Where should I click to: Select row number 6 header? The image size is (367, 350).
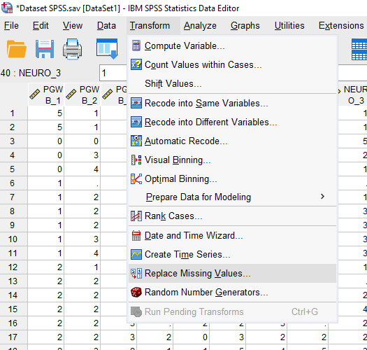coord(13,183)
